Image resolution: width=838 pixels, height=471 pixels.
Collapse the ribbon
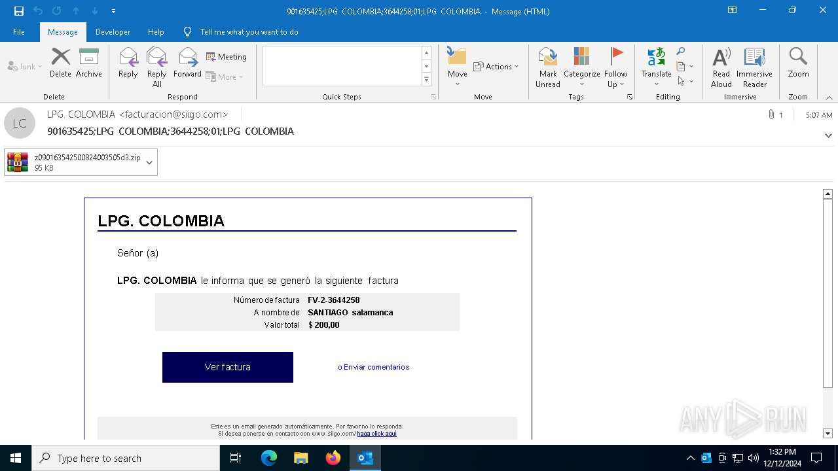(829, 97)
